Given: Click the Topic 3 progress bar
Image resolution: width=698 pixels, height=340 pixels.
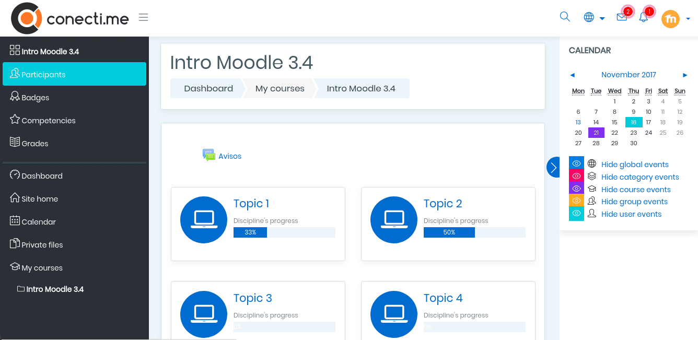Looking at the screenshot, I should coord(284,327).
